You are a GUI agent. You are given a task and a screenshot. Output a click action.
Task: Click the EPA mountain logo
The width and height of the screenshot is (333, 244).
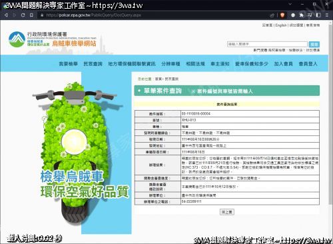[17, 39]
